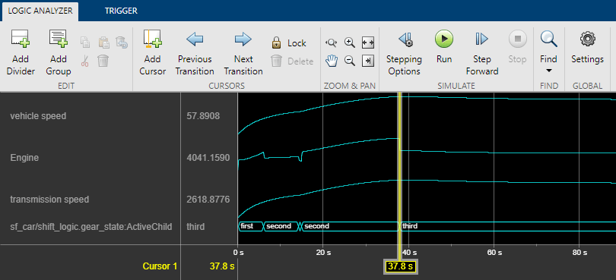Select the zoom-in-time magnifier tool
The height and width of the screenshot is (280, 616).
point(332,42)
